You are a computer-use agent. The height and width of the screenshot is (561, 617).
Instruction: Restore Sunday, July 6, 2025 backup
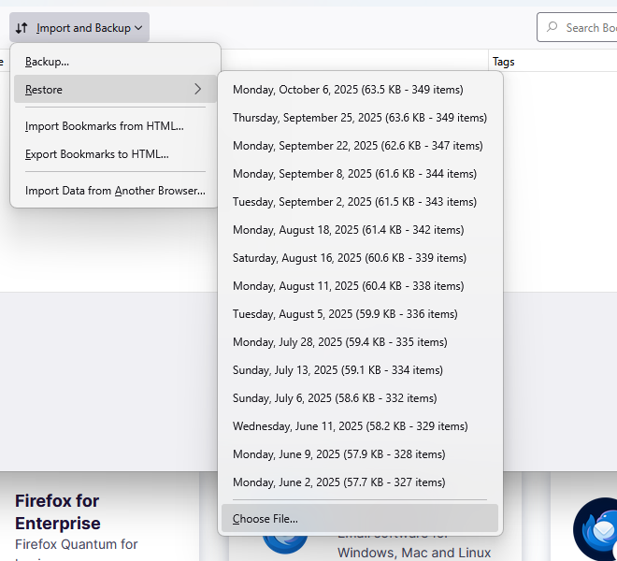click(360, 398)
